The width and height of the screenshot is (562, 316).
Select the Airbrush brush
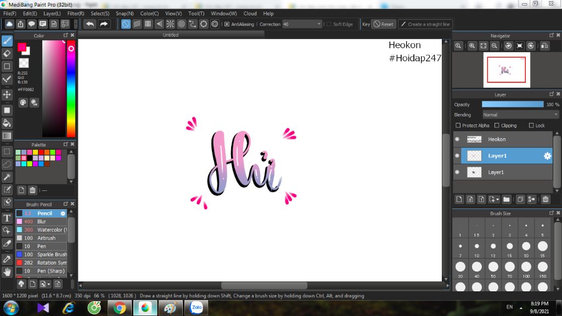(41, 238)
